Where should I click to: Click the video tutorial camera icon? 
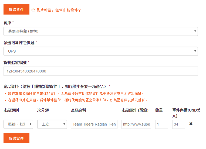(33, 10)
